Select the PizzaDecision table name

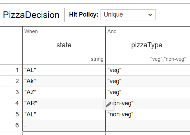[x=31, y=15]
